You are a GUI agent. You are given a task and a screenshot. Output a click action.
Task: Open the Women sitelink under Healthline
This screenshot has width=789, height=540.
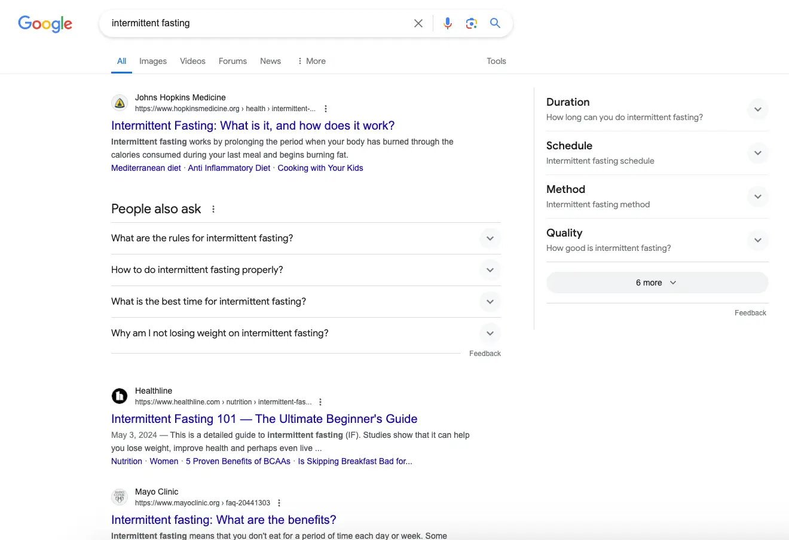pos(164,461)
